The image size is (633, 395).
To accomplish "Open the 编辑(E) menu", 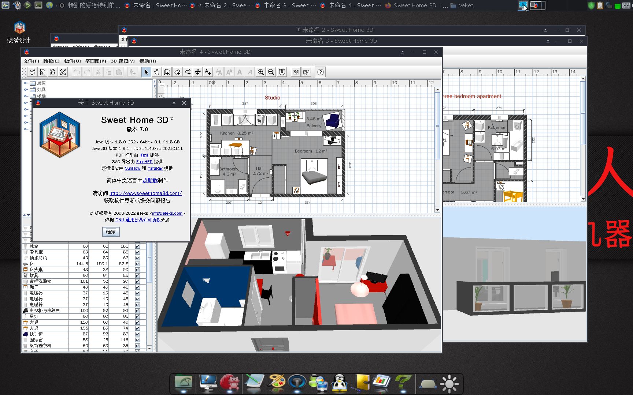I will pos(51,61).
